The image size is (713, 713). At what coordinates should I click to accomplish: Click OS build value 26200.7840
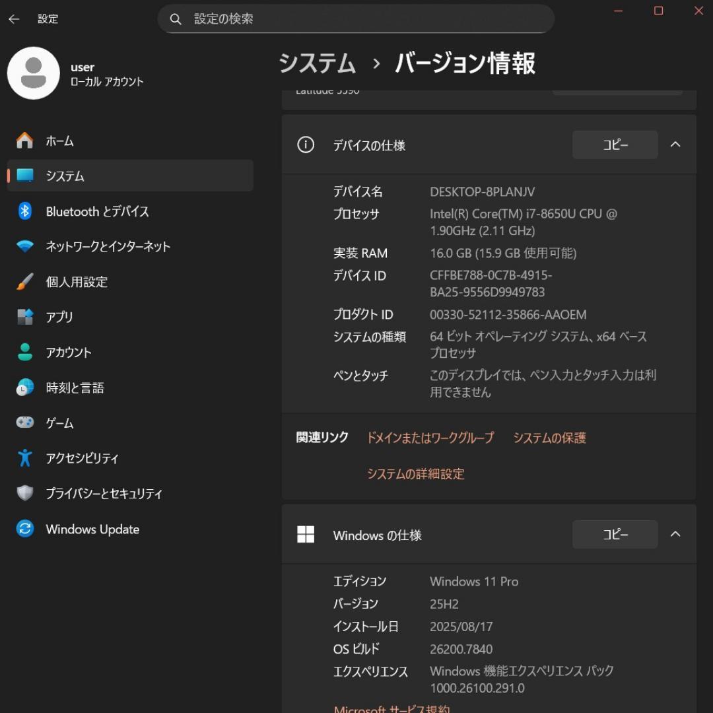click(x=461, y=649)
